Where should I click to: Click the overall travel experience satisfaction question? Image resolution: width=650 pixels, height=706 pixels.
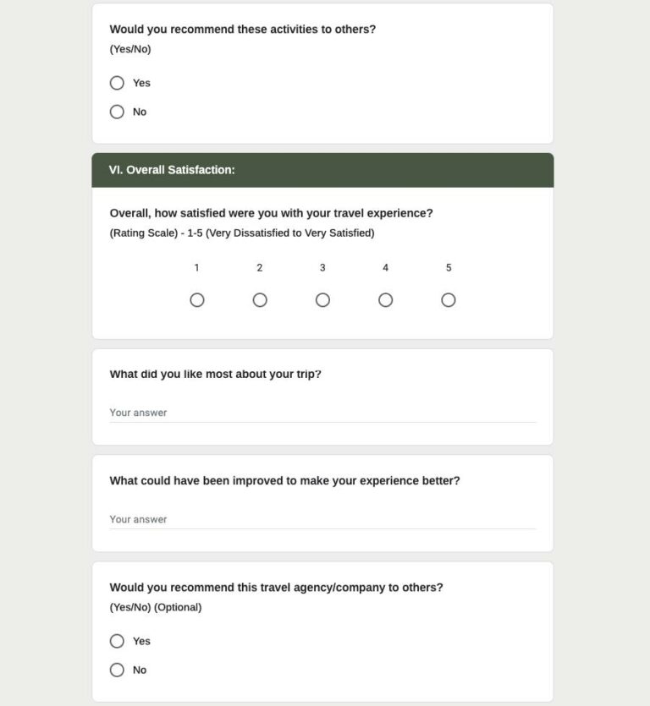(x=271, y=214)
